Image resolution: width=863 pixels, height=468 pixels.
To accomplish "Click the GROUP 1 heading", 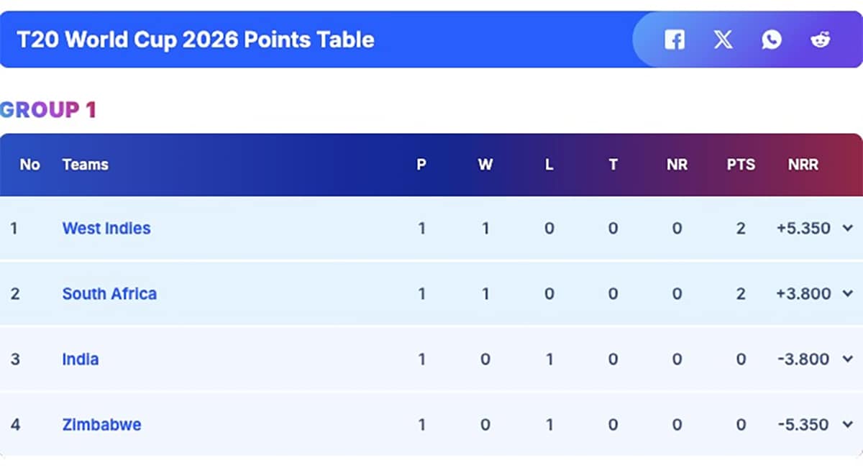I will click(x=48, y=110).
